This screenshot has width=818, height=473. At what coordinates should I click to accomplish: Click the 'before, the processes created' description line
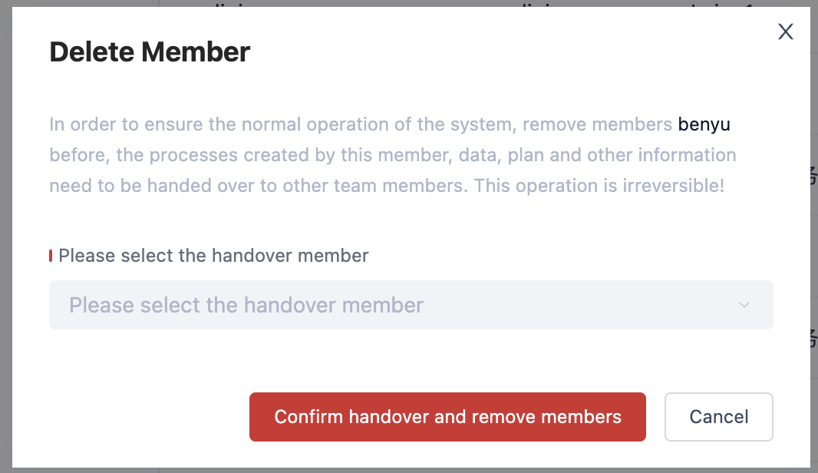pos(392,155)
